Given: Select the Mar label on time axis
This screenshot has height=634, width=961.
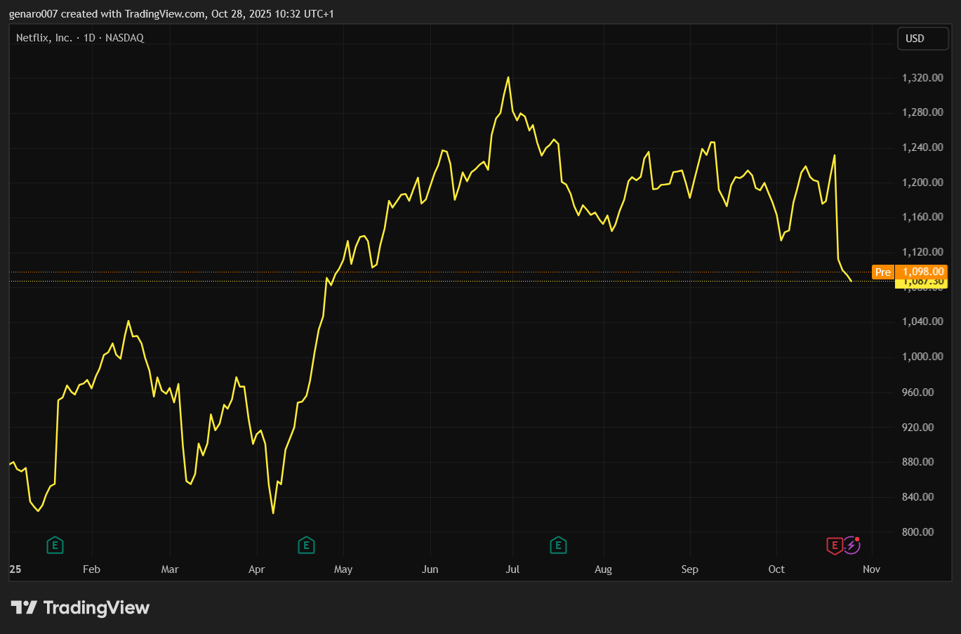Looking at the screenshot, I should point(170,569).
